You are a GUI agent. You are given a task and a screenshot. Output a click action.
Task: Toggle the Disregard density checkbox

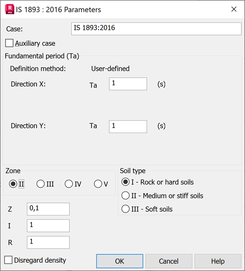[8, 260]
